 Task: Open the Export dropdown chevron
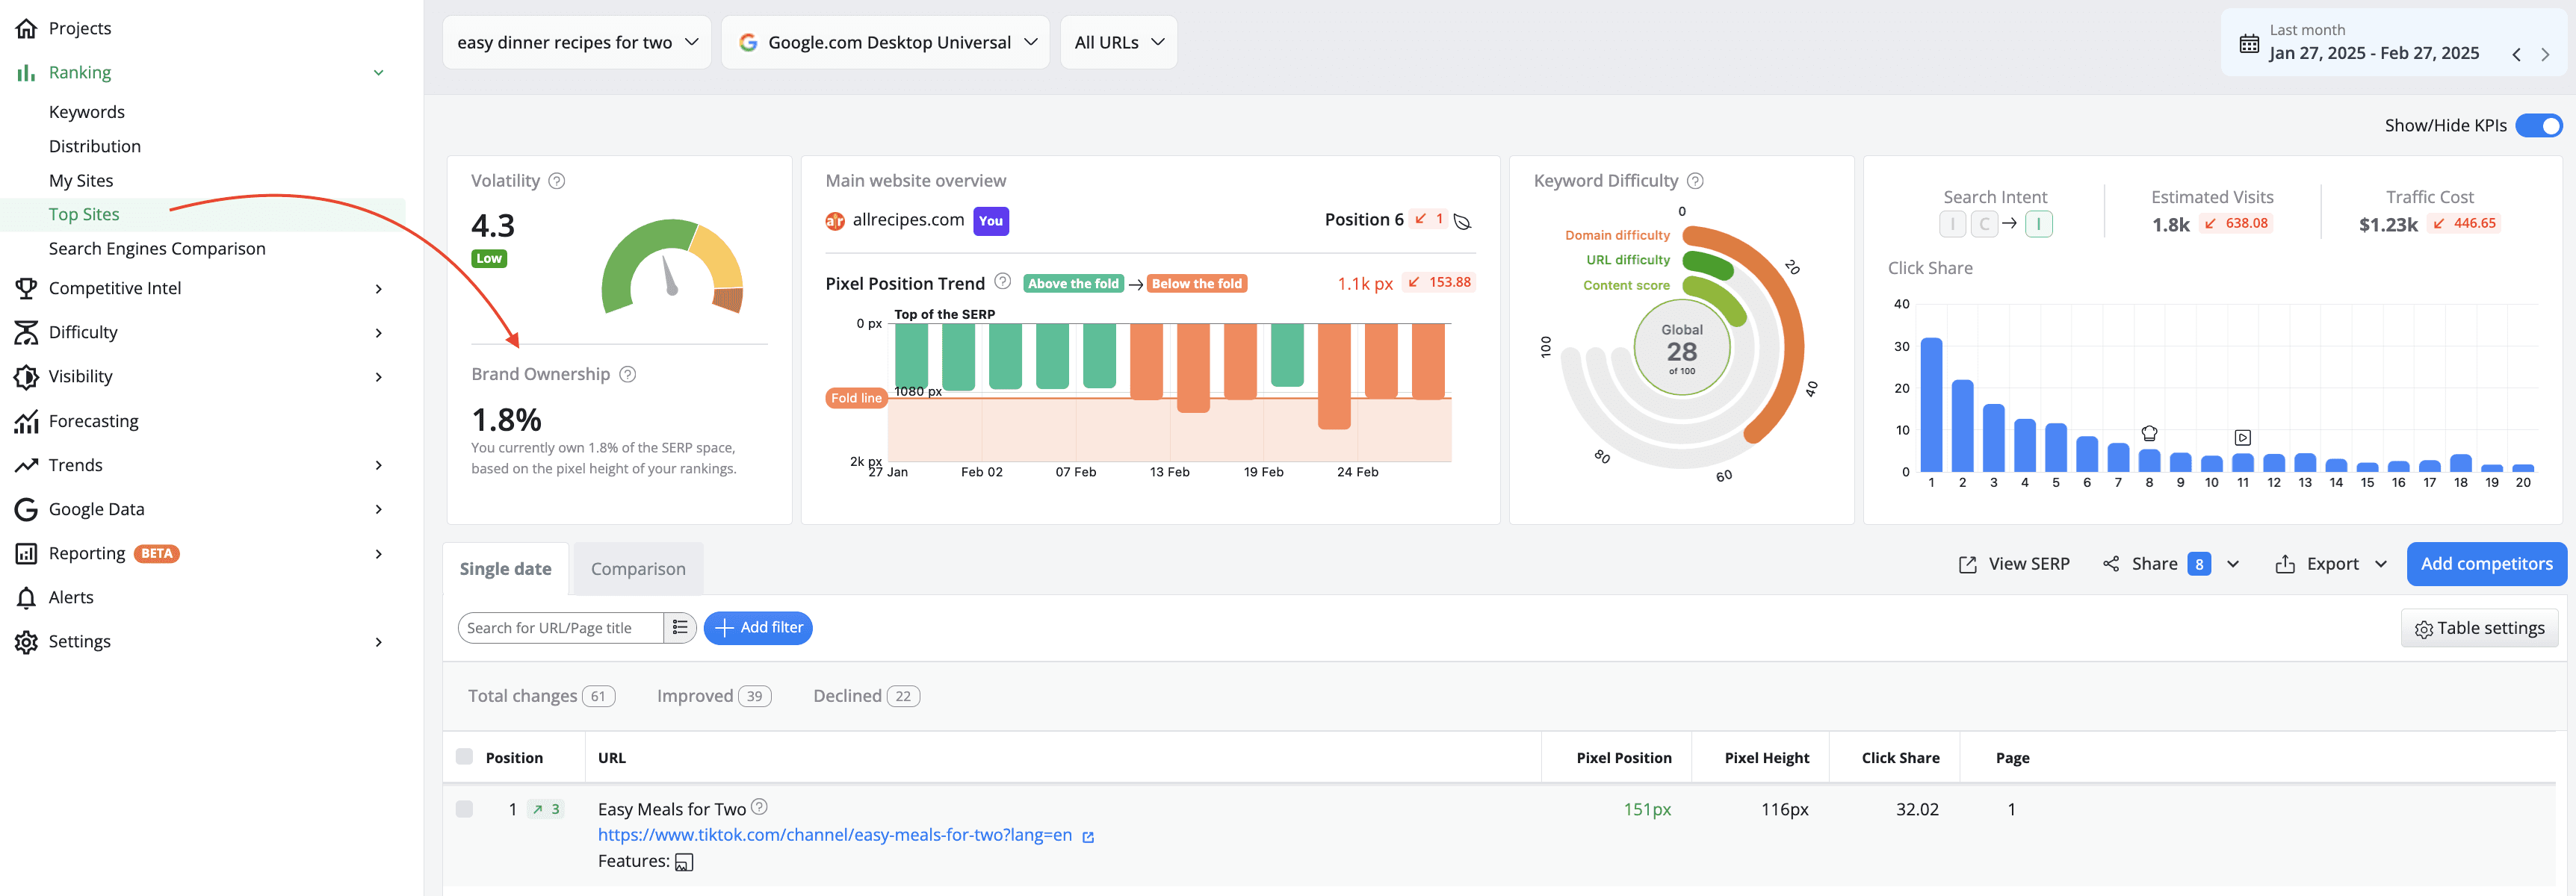[x=2381, y=564]
